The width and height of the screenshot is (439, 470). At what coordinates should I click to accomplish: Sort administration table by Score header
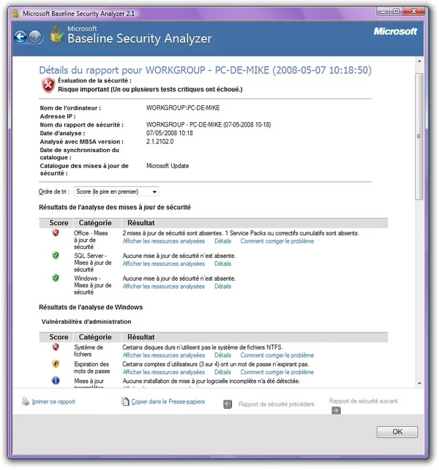[59, 337]
